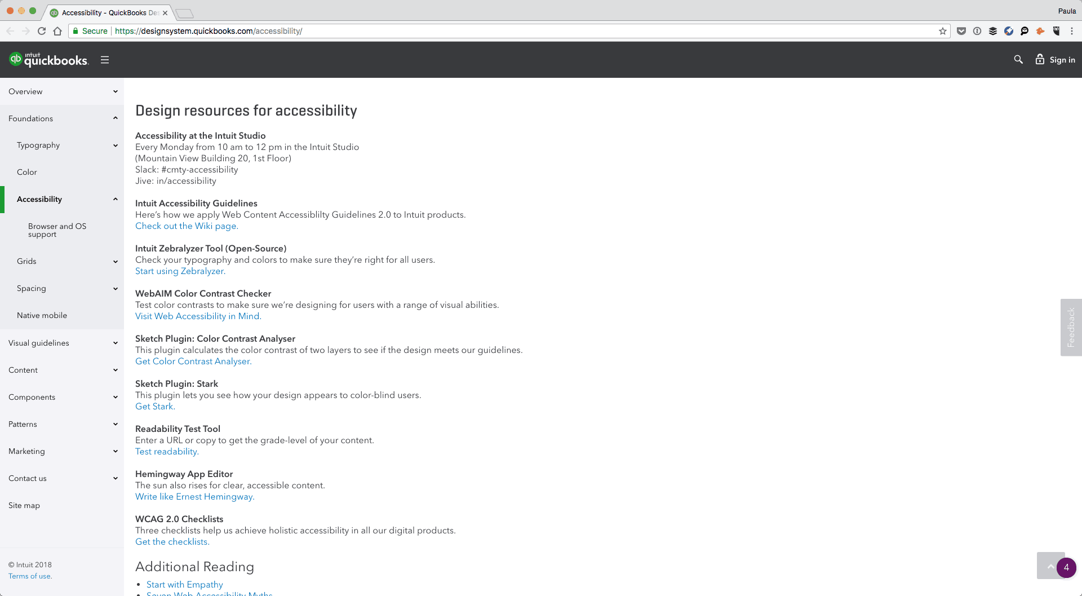Follow the Start using Zebralyzer link
The width and height of the screenshot is (1082, 596).
point(180,271)
